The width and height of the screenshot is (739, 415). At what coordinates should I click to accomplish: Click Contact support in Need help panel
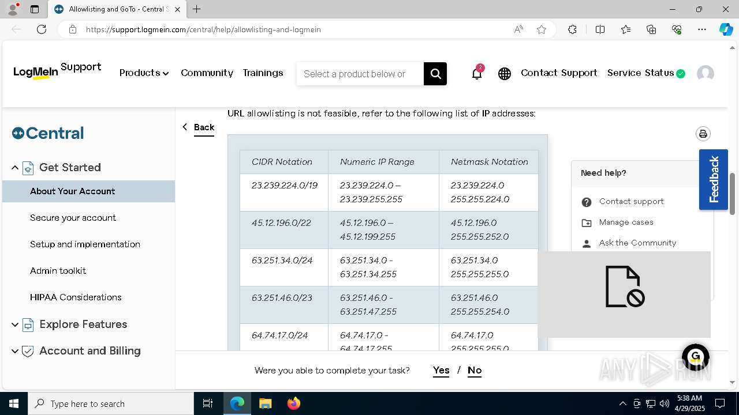pyautogui.click(x=631, y=202)
